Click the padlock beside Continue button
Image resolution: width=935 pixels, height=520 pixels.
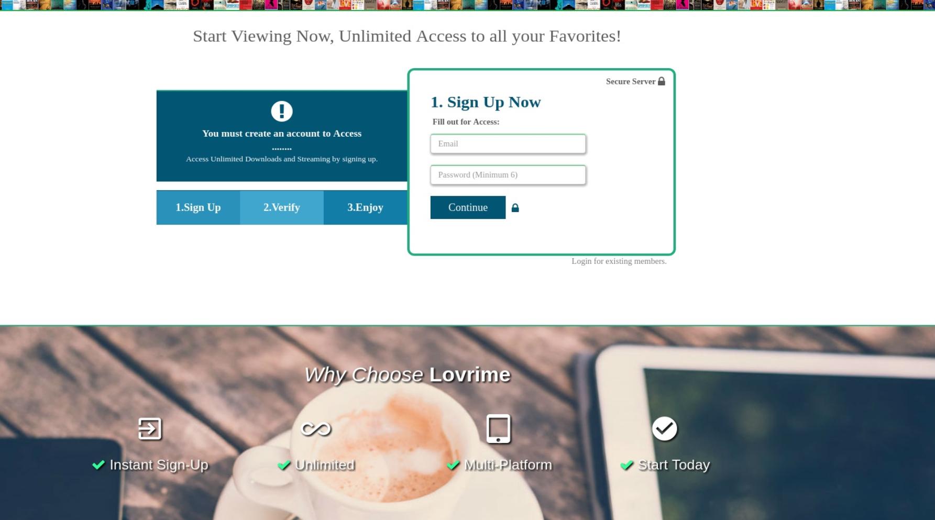click(515, 208)
